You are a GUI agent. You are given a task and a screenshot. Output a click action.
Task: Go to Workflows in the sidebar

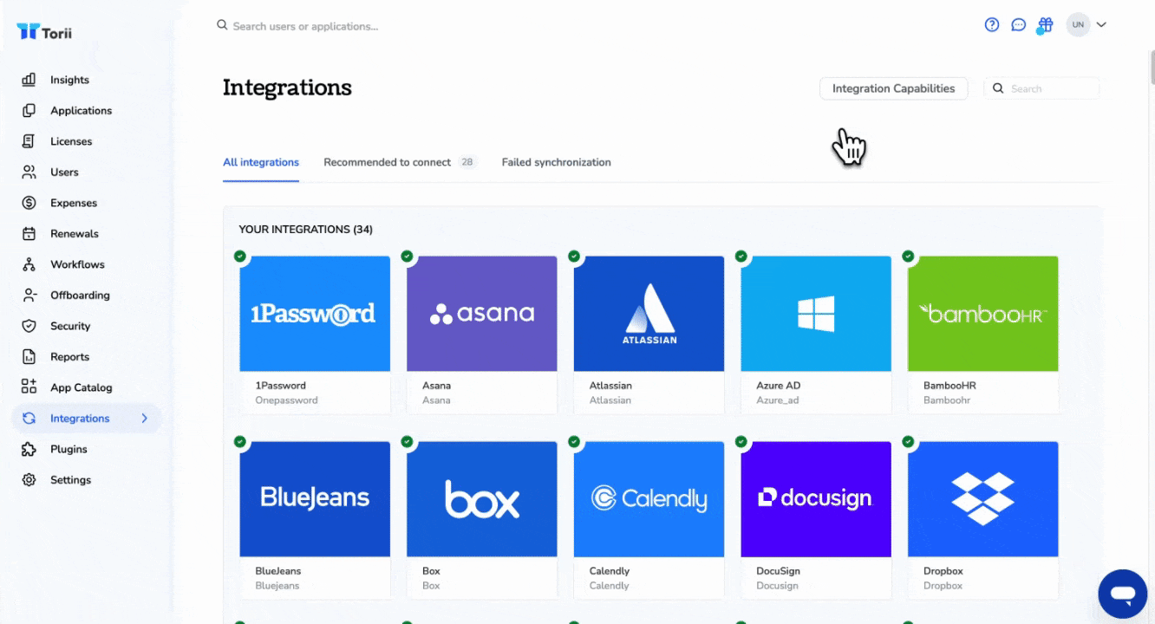tap(77, 264)
